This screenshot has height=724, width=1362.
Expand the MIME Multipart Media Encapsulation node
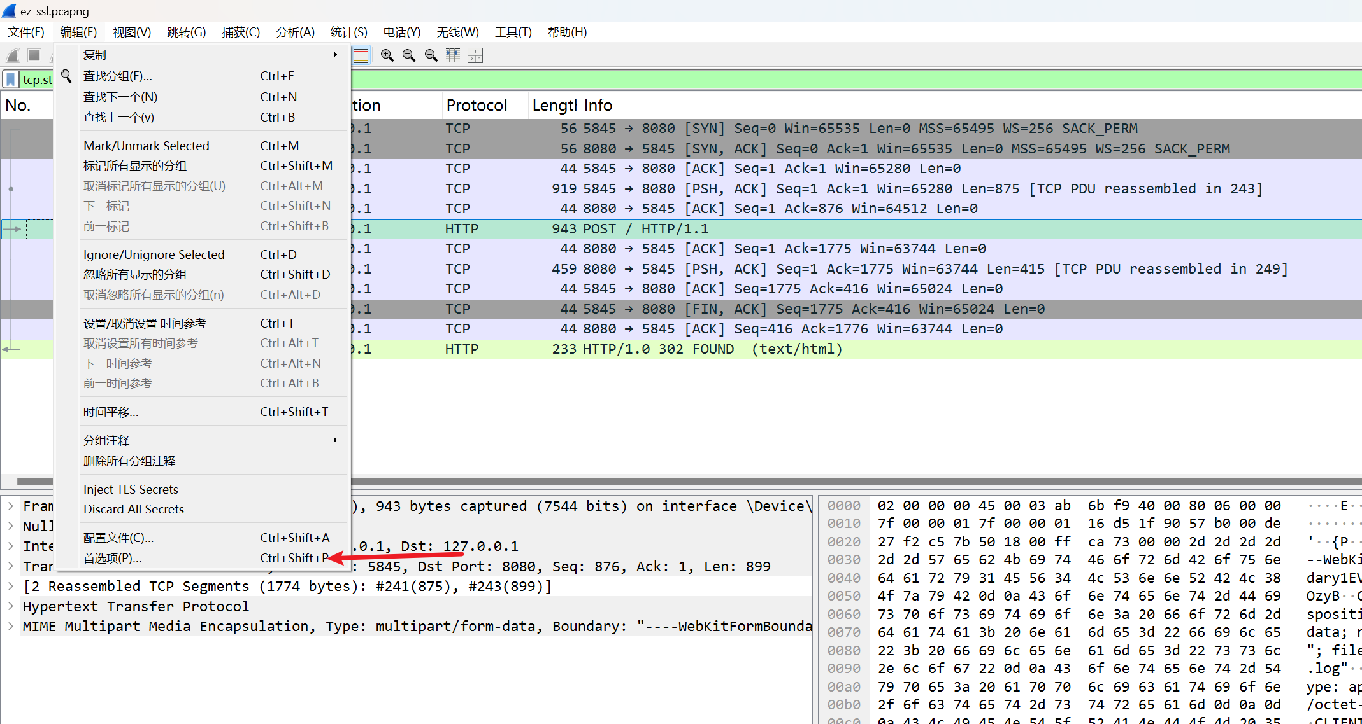[11, 626]
